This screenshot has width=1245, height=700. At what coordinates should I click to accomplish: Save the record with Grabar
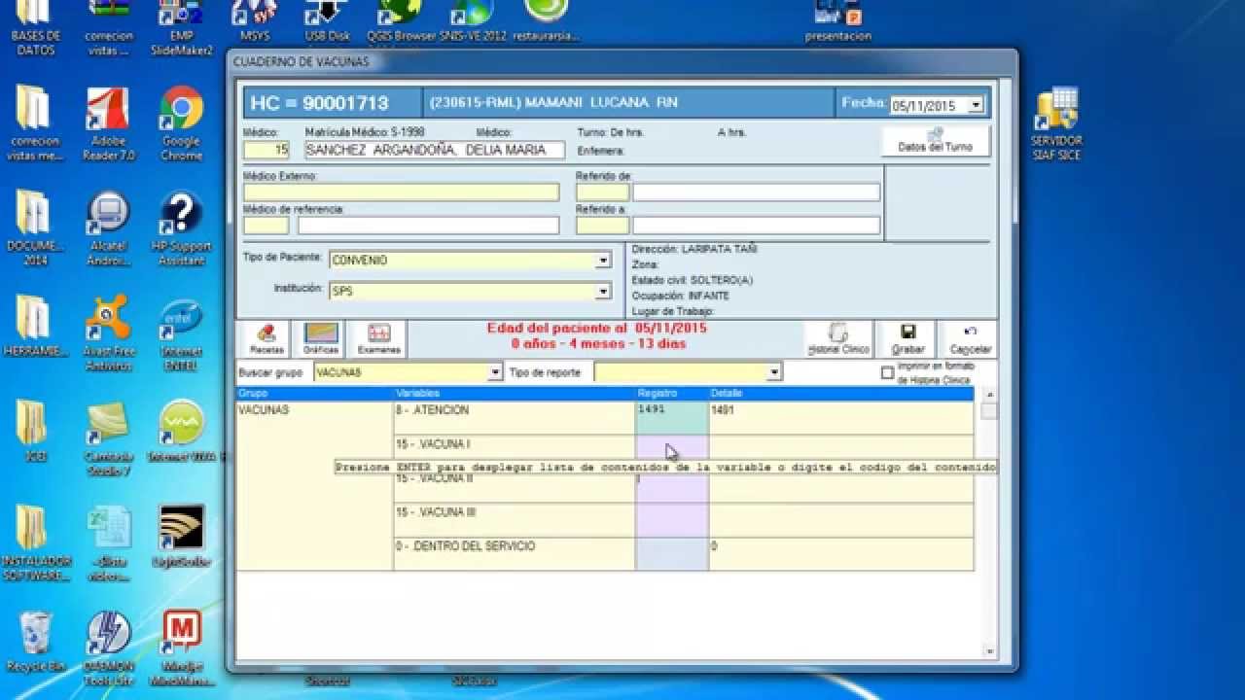pyautogui.click(x=907, y=339)
